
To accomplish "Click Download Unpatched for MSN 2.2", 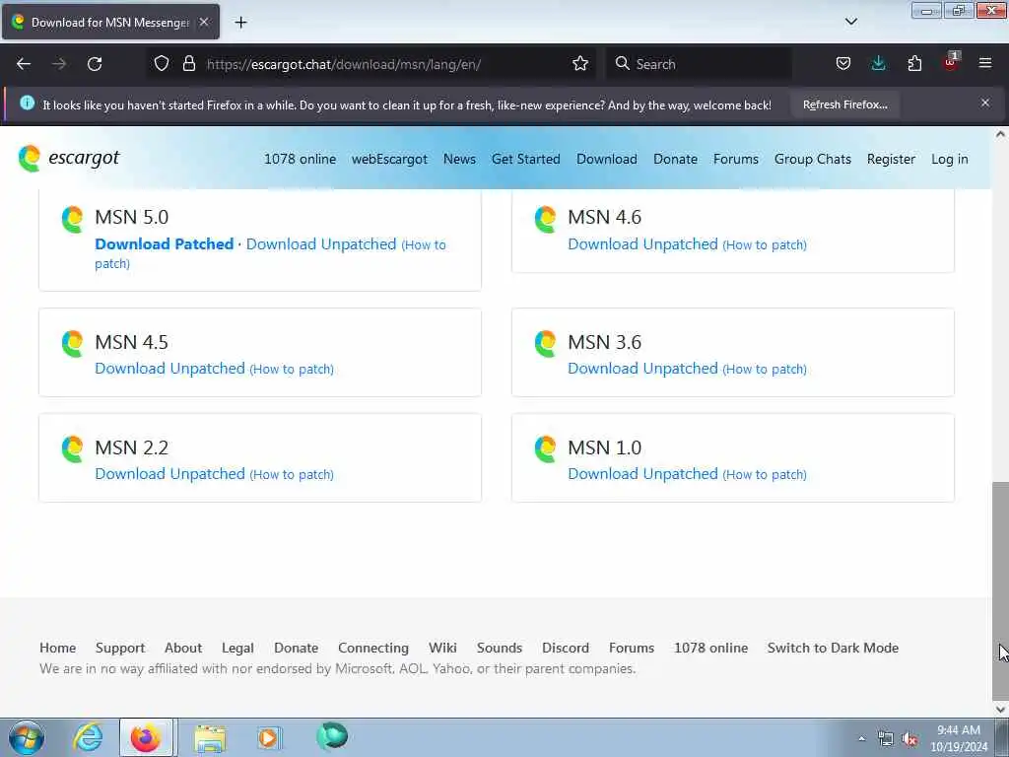I will (169, 474).
